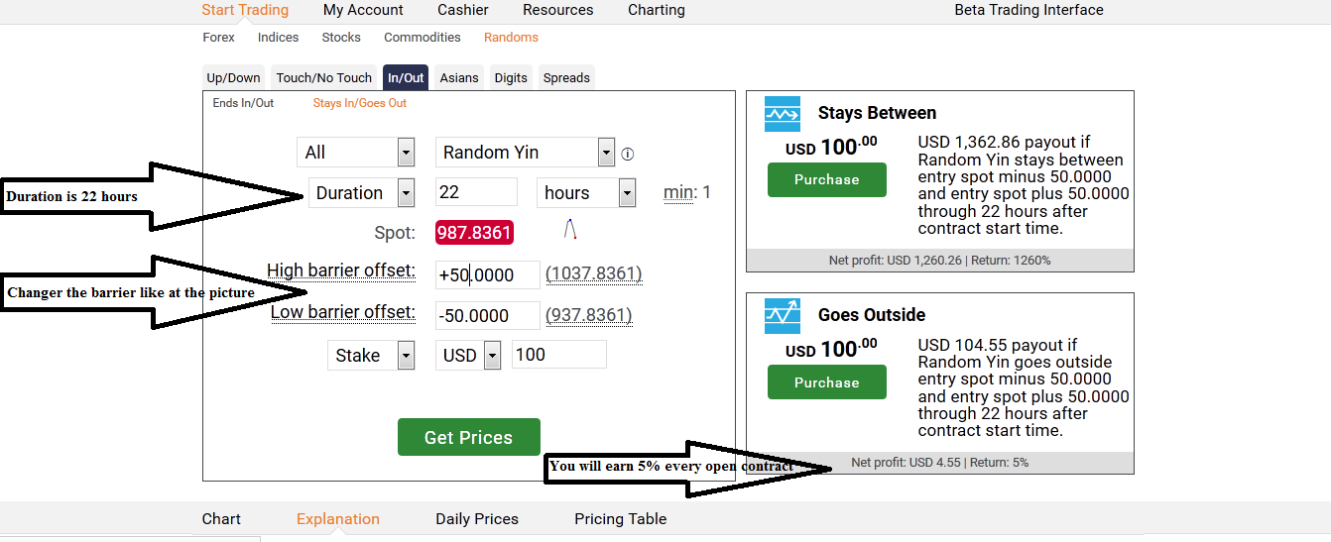Click the info icon beside Random Yin
Screen dimensions: 1331x542
pyautogui.click(x=627, y=155)
